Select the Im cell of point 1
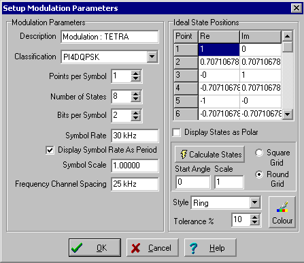Screen dimensions: 304x263 (x=260, y=49)
